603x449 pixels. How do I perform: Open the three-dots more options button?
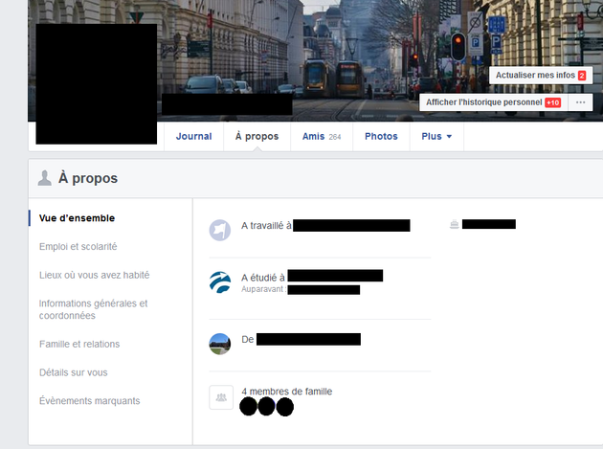580,102
